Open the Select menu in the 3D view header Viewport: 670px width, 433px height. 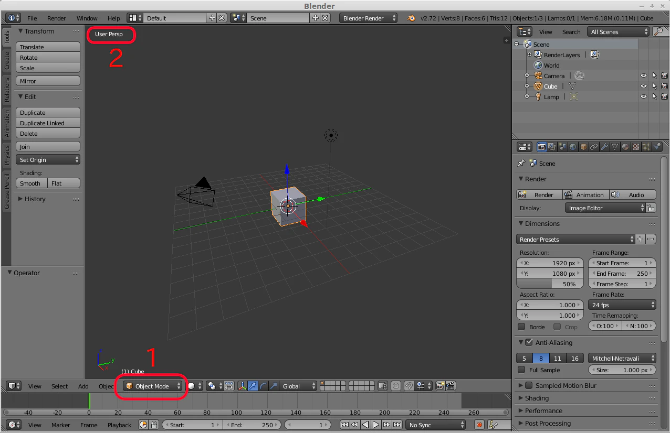pyautogui.click(x=59, y=386)
